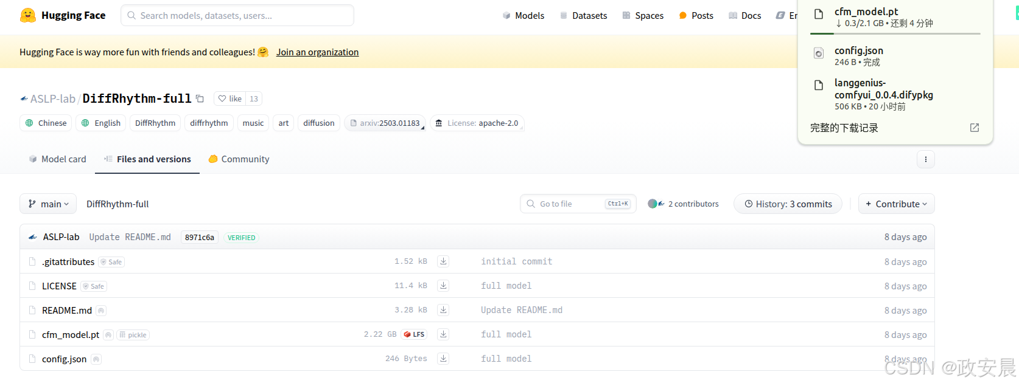Click the DiffRhythm-full breadcrumb path
Image resolution: width=1019 pixels, height=386 pixels.
click(117, 204)
